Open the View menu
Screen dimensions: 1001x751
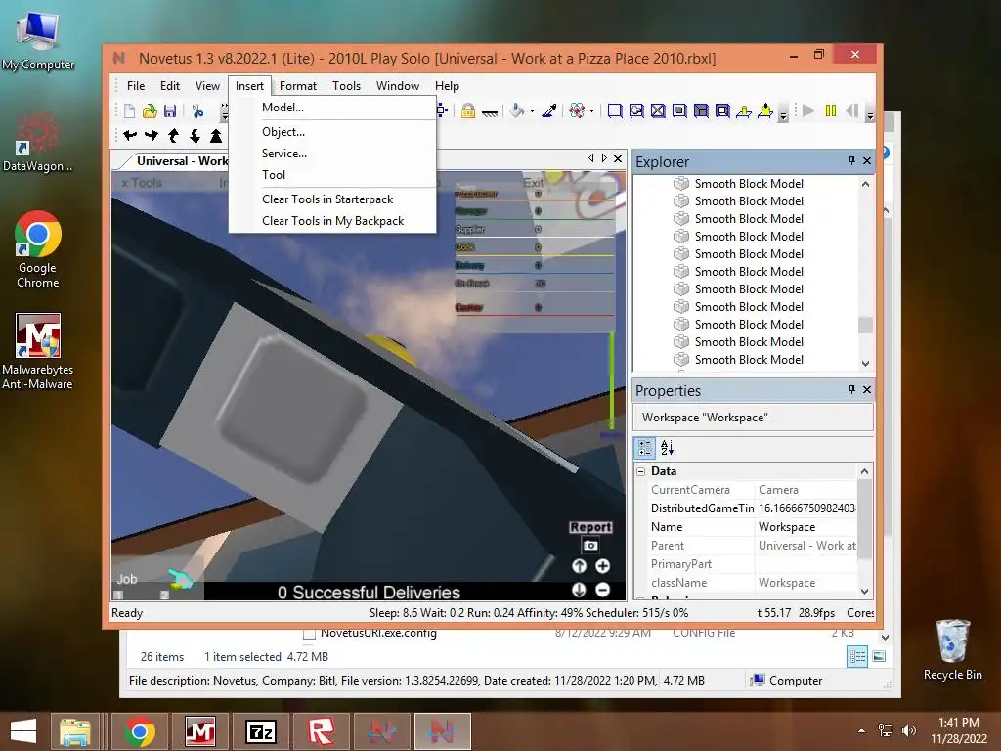[207, 86]
